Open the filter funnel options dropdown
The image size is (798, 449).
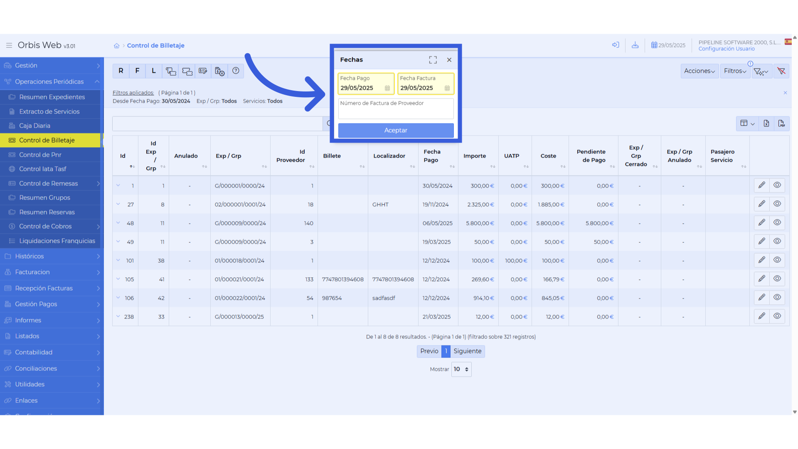click(x=761, y=71)
